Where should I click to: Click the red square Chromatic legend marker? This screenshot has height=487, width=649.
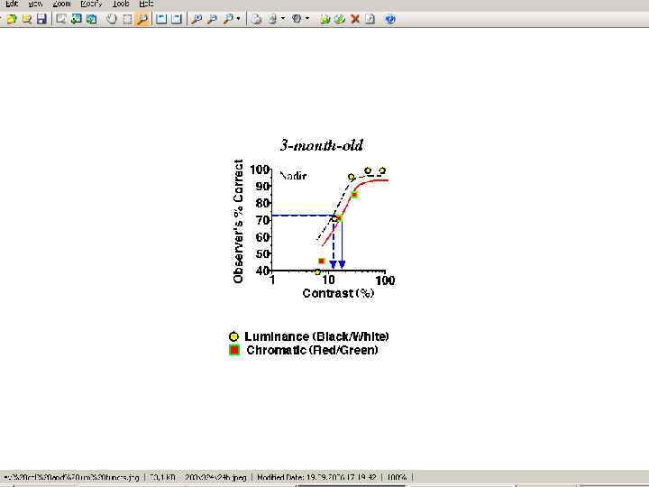coord(234,350)
